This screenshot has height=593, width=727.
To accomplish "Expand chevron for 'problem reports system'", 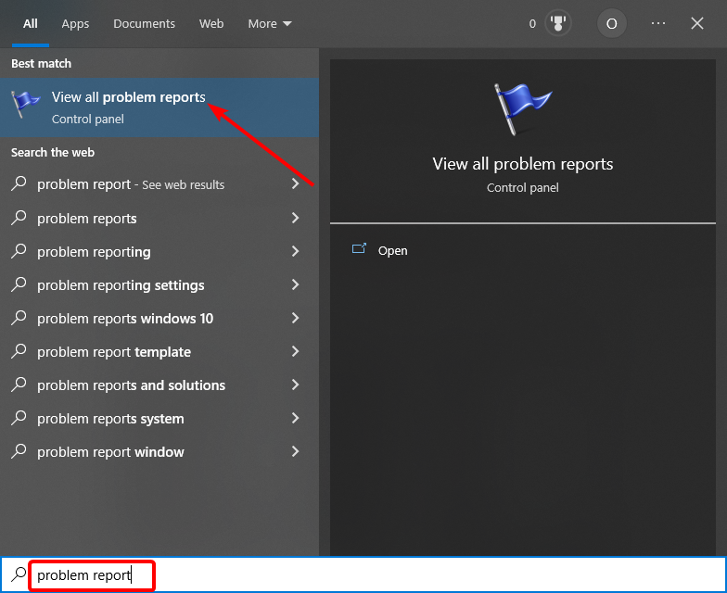I will pos(295,418).
